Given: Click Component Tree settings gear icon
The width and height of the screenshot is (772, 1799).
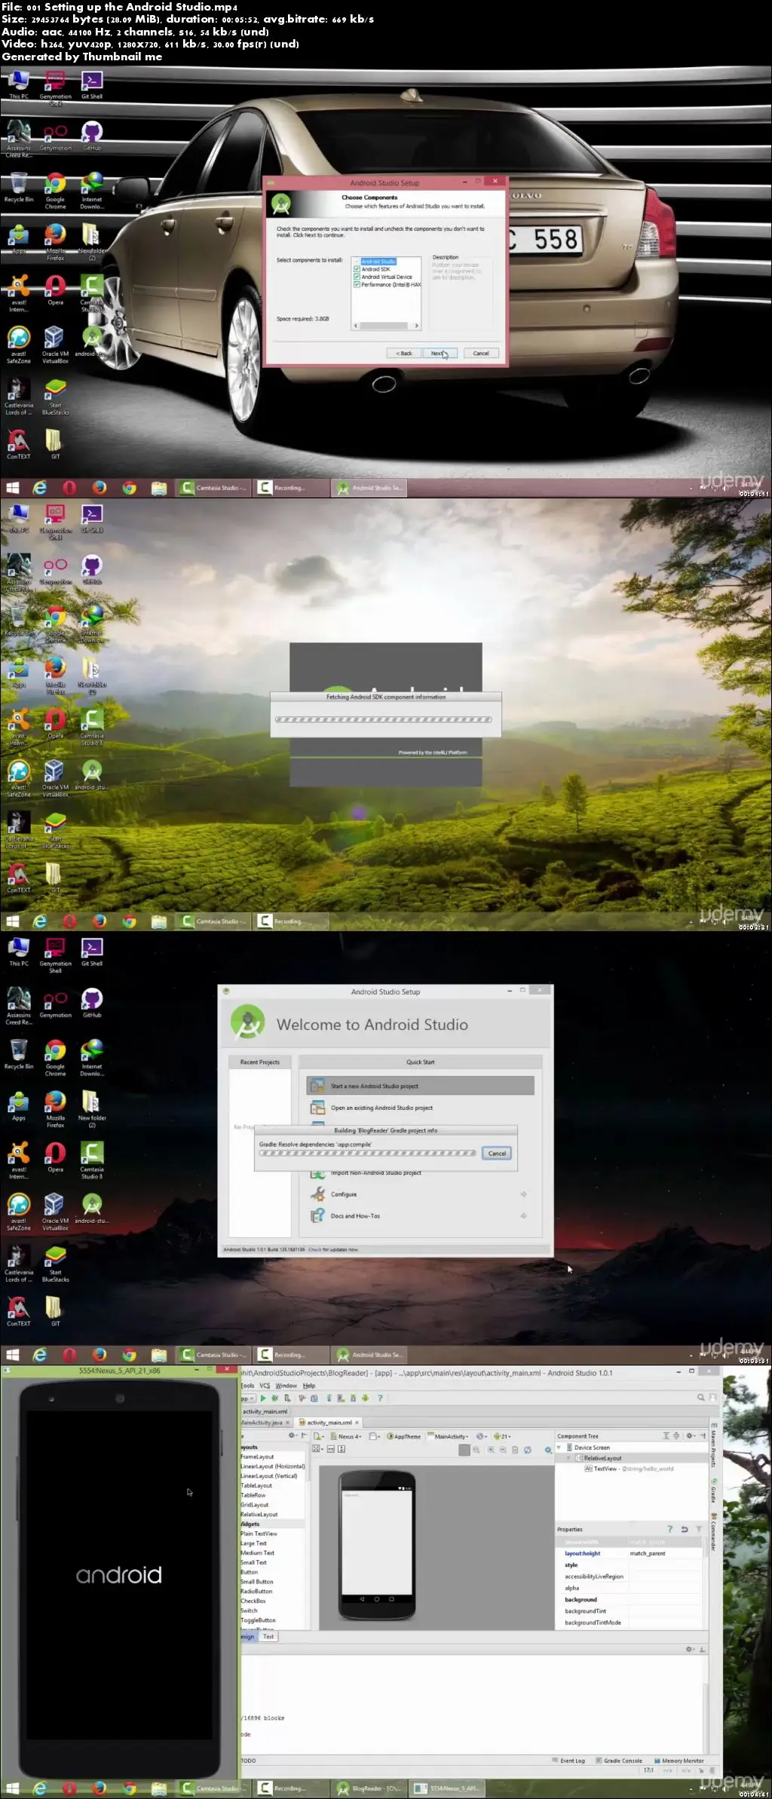Looking at the screenshot, I should (690, 1436).
